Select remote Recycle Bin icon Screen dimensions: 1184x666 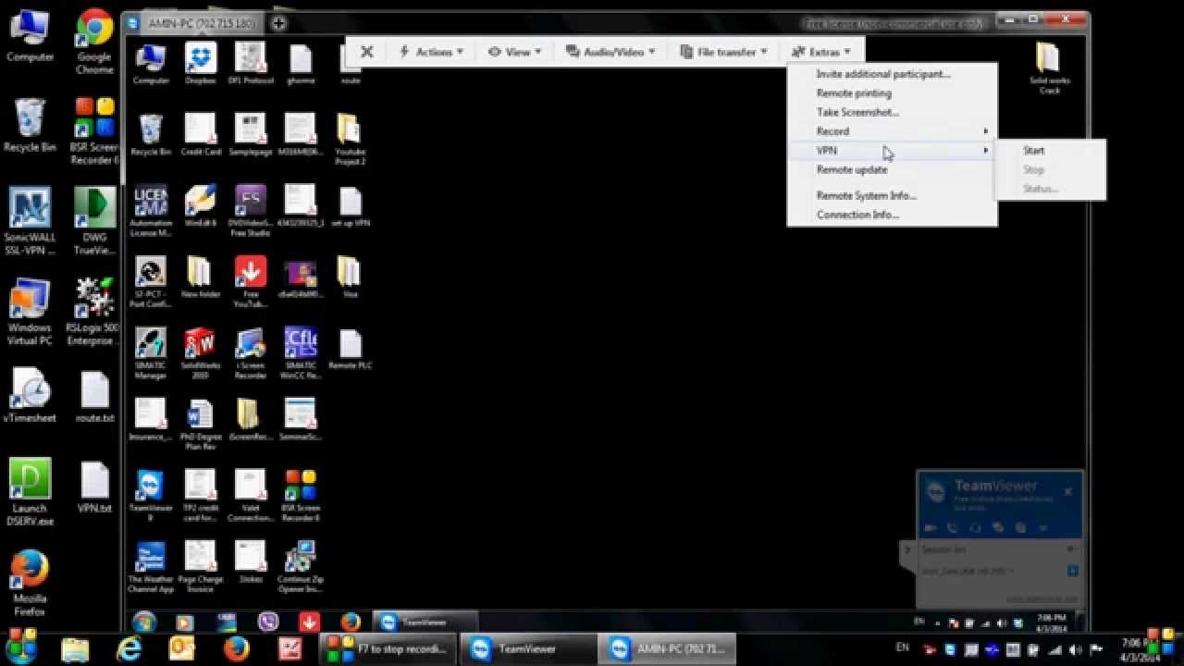point(151,135)
